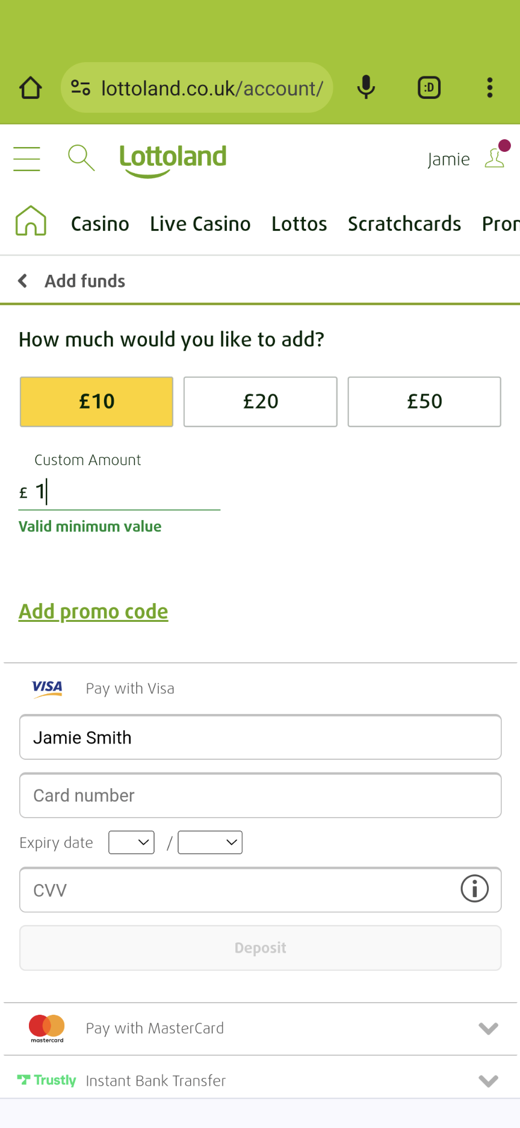Select the £20 amount option
The width and height of the screenshot is (520, 1128).
click(x=261, y=402)
